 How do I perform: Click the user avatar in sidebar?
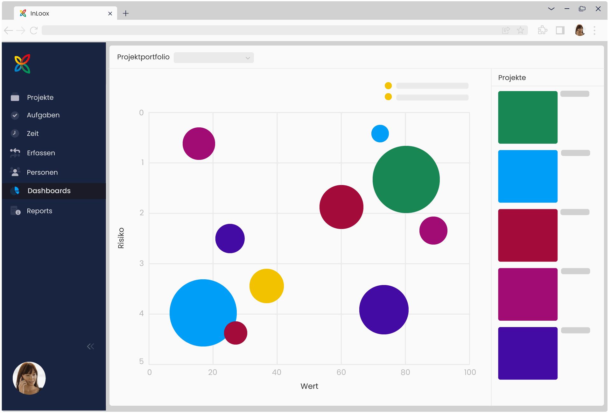[x=29, y=378]
